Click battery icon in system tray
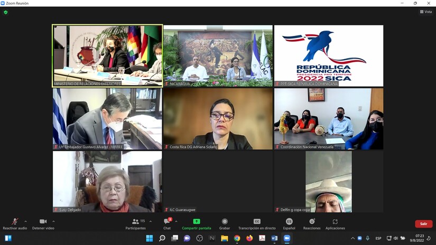Image resolution: width=436 pixels, height=245 pixels. tap(403, 238)
